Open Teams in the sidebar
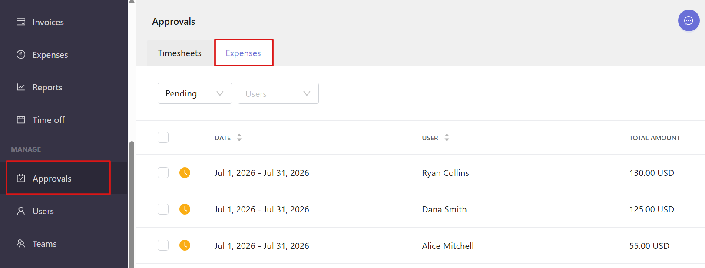This screenshot has width=705, height=268. (64, 243)
